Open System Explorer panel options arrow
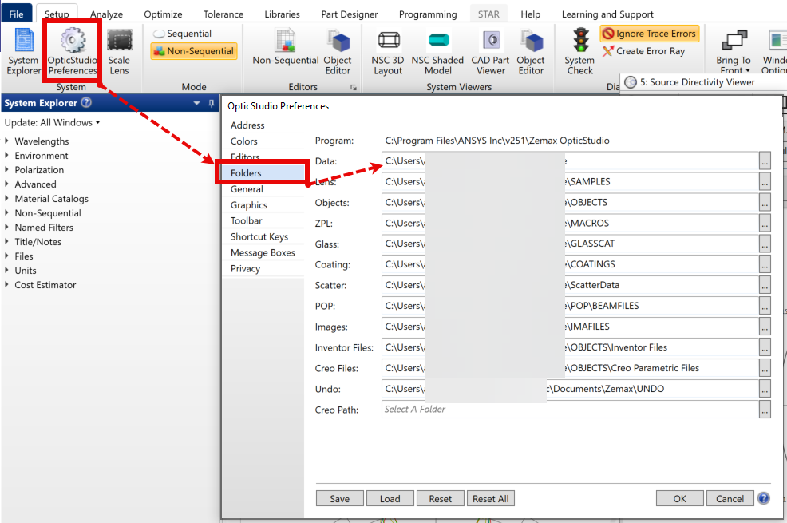787x523 pixels. 196,103
